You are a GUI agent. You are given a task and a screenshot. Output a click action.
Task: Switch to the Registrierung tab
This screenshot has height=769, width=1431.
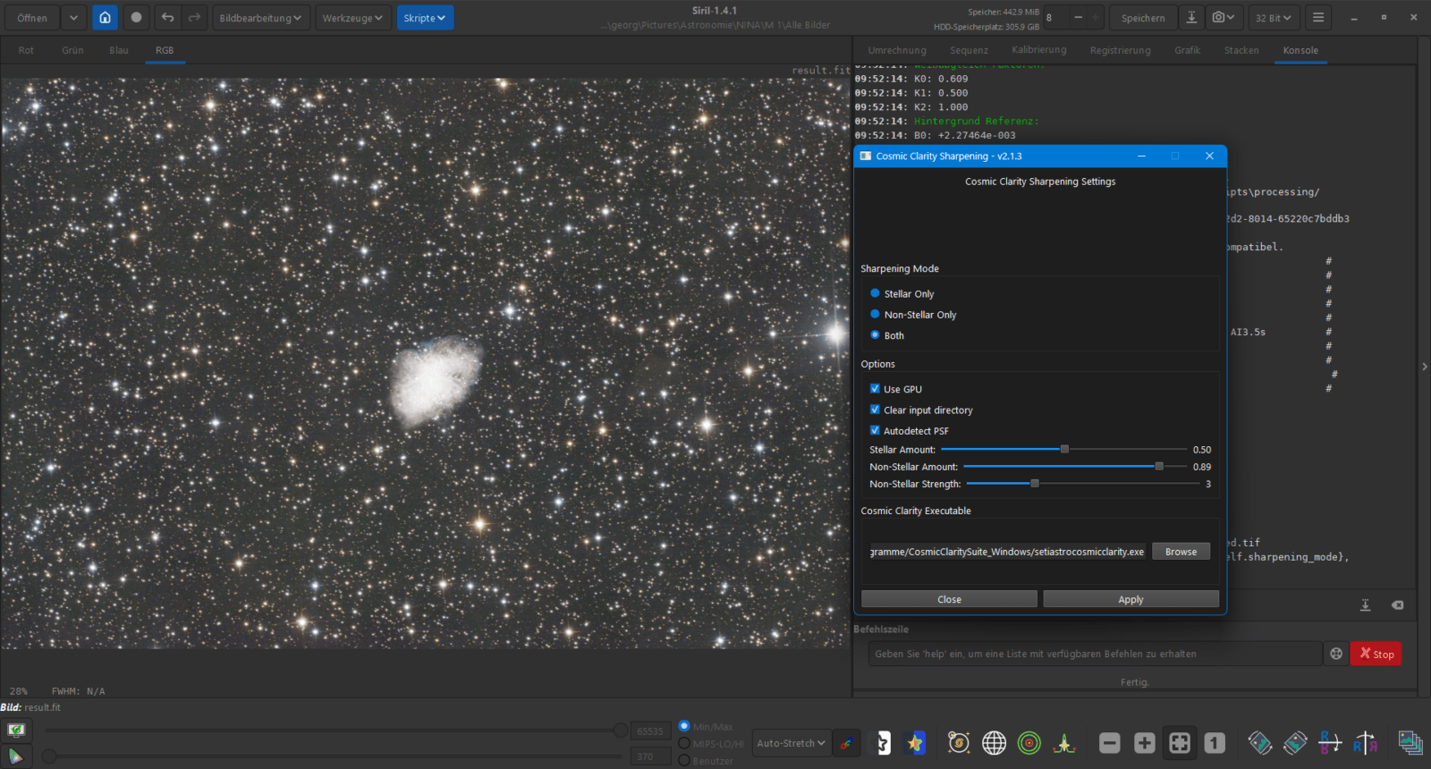click(1120, 50)
